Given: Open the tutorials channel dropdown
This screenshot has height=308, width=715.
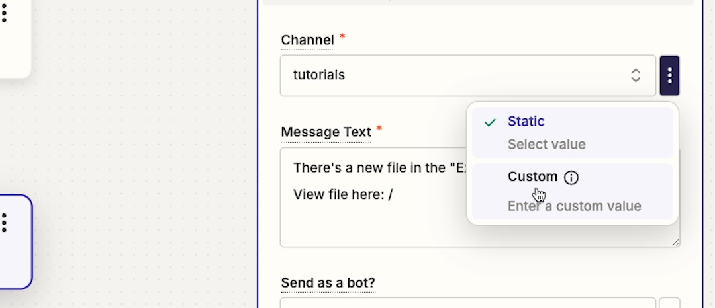Looking at the screenshot, I should 468,75.
